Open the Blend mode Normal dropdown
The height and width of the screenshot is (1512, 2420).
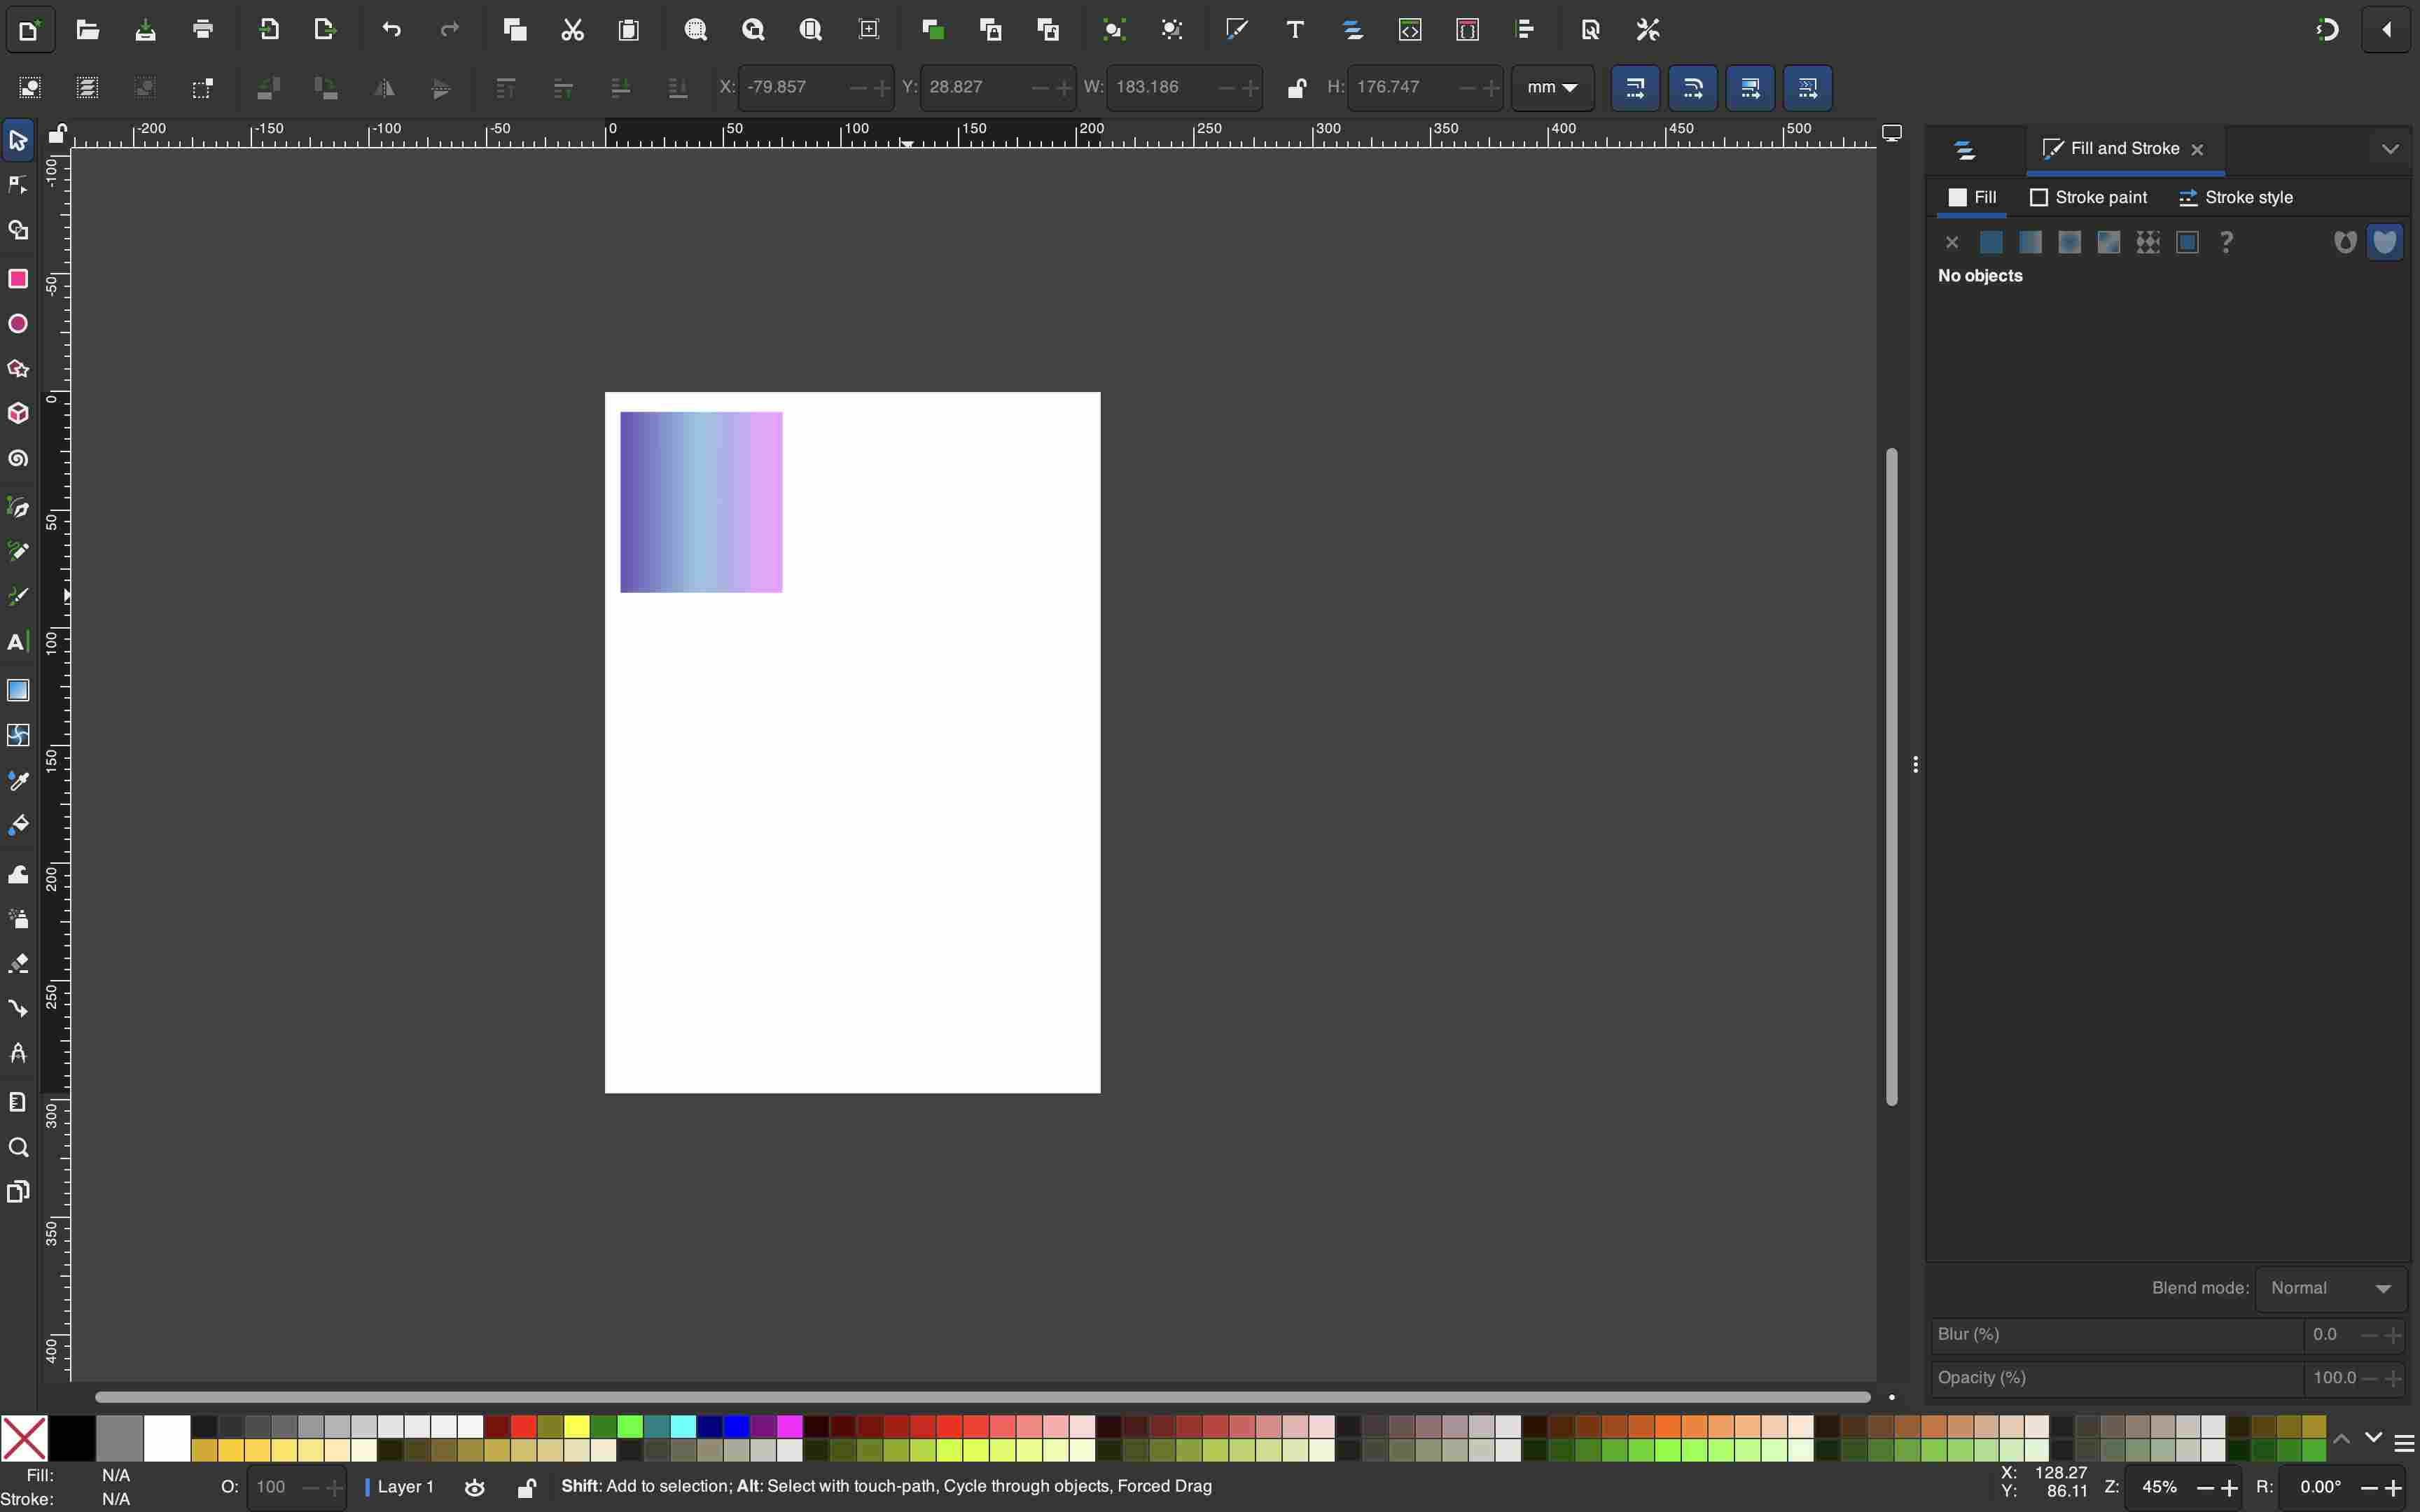click(2331, 1288)
